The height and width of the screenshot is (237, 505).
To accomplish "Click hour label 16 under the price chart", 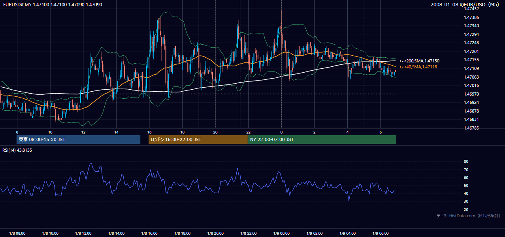I will pyautogui.click(x=149, y=132).
